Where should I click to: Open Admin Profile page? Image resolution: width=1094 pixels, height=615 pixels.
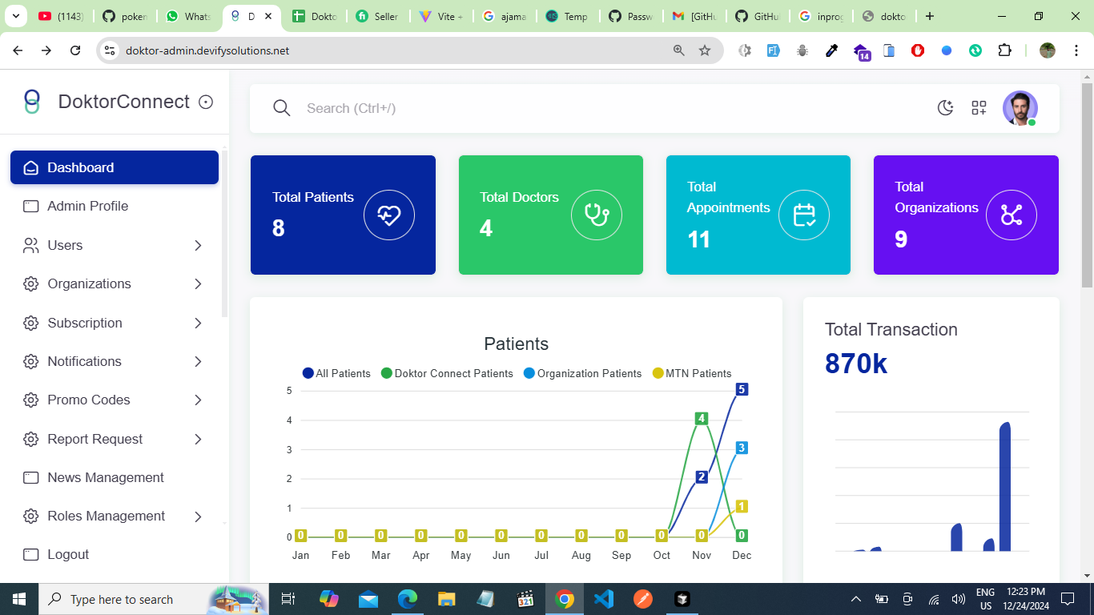(115, 206)
